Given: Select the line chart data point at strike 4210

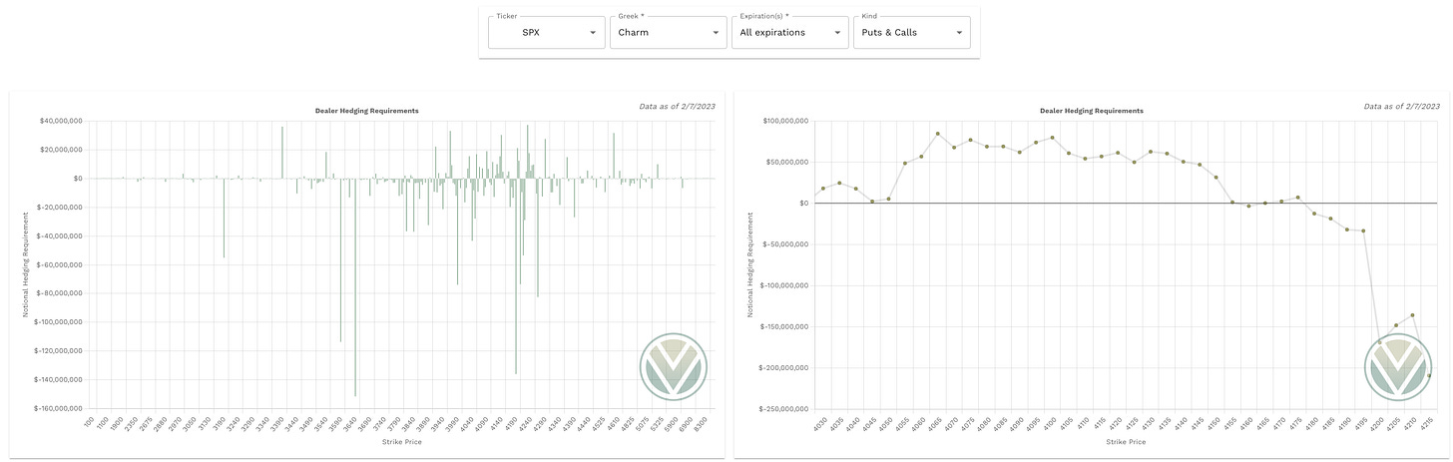Looking at the screenshot, I should click(x=1413, y=315).
